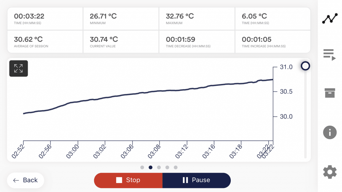
Task: Select the first page indicator dot
Action: pos(142,167)
